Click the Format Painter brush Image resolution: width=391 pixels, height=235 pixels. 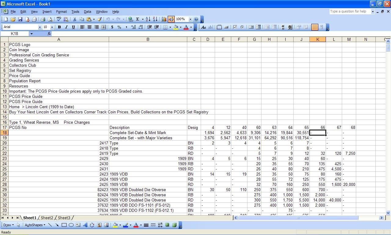tap(100, 19)
